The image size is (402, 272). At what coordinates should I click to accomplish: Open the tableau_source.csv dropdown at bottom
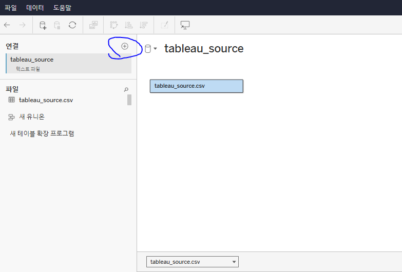193,262
